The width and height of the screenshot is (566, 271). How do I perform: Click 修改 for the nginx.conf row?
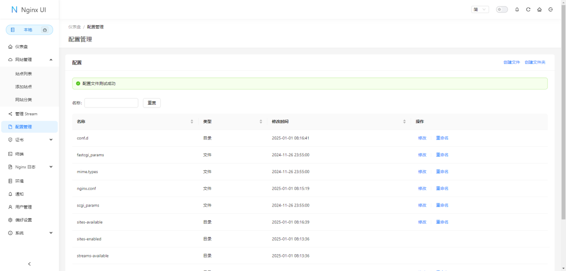click(x=422, y=189)
